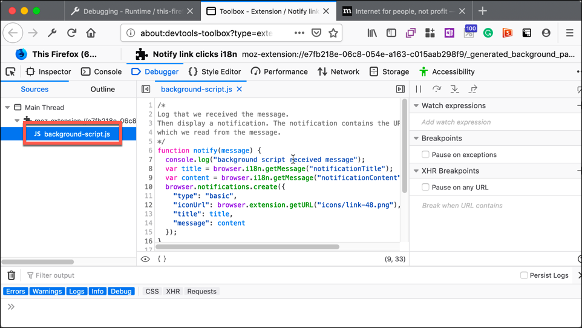Screen dimensions: 582x328
Task: Click the element picker icon
Action: (10, 71)
